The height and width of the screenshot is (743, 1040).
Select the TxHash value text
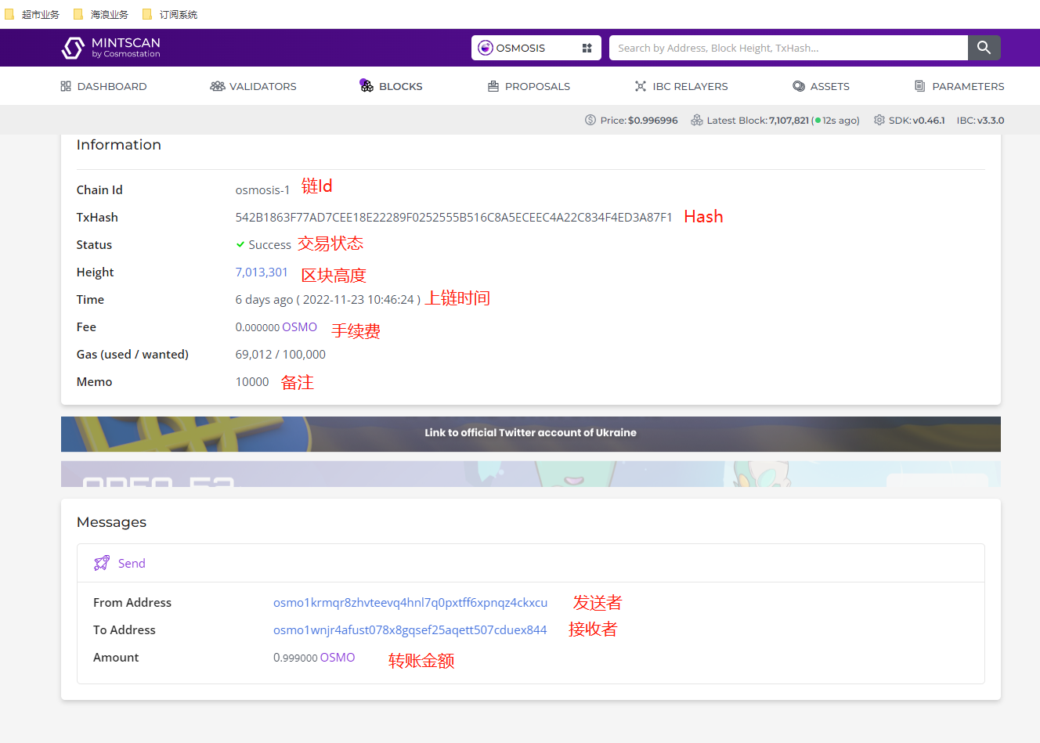click(x=453, y=218)
